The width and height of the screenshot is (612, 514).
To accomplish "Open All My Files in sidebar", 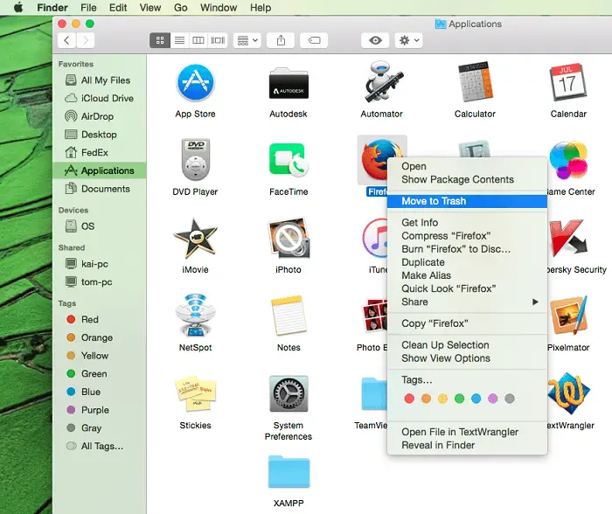I will pyautogui.click(x=99, y=80).
